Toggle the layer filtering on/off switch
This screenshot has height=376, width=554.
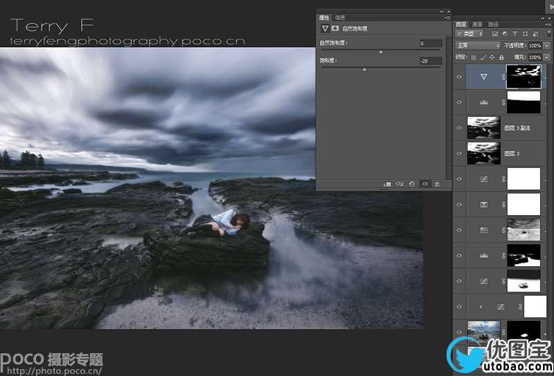[548, 34]
